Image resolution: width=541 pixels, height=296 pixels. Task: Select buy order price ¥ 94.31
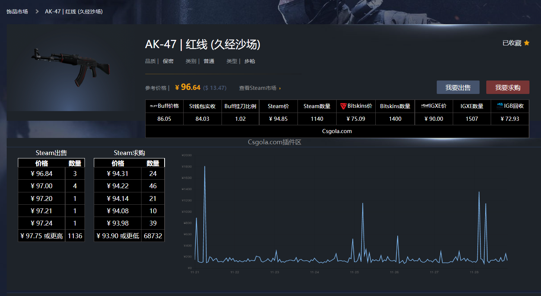[118, 174]
